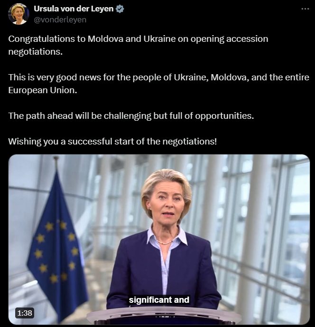
Task: Click the 'This is very good news' sentence
Action: pyautogui.click(x=158, y=77)
